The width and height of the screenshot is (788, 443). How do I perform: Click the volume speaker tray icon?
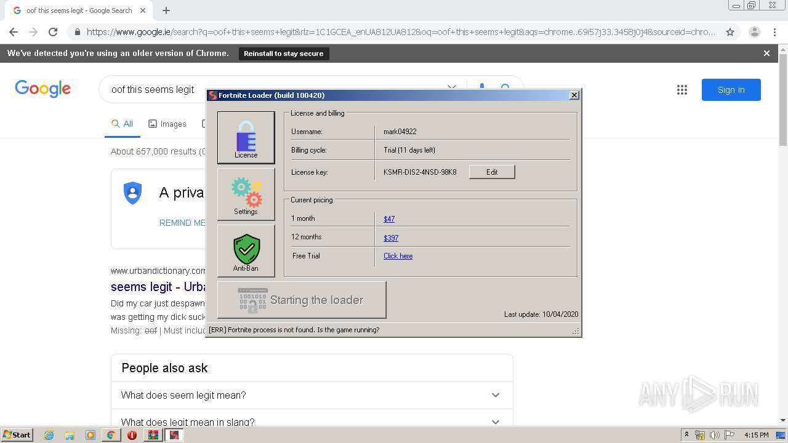[715, 435]
